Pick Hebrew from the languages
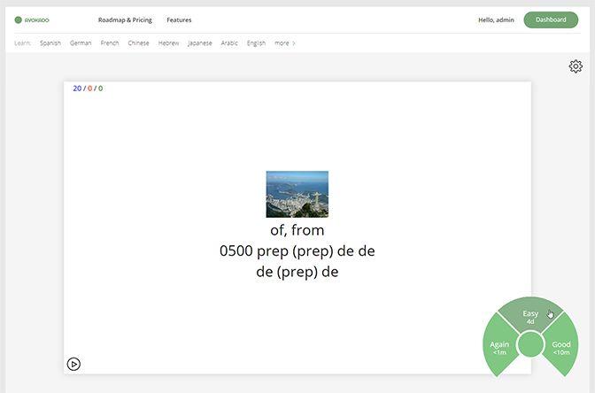This screenshot has height=393, width=595. click(168, 42)
